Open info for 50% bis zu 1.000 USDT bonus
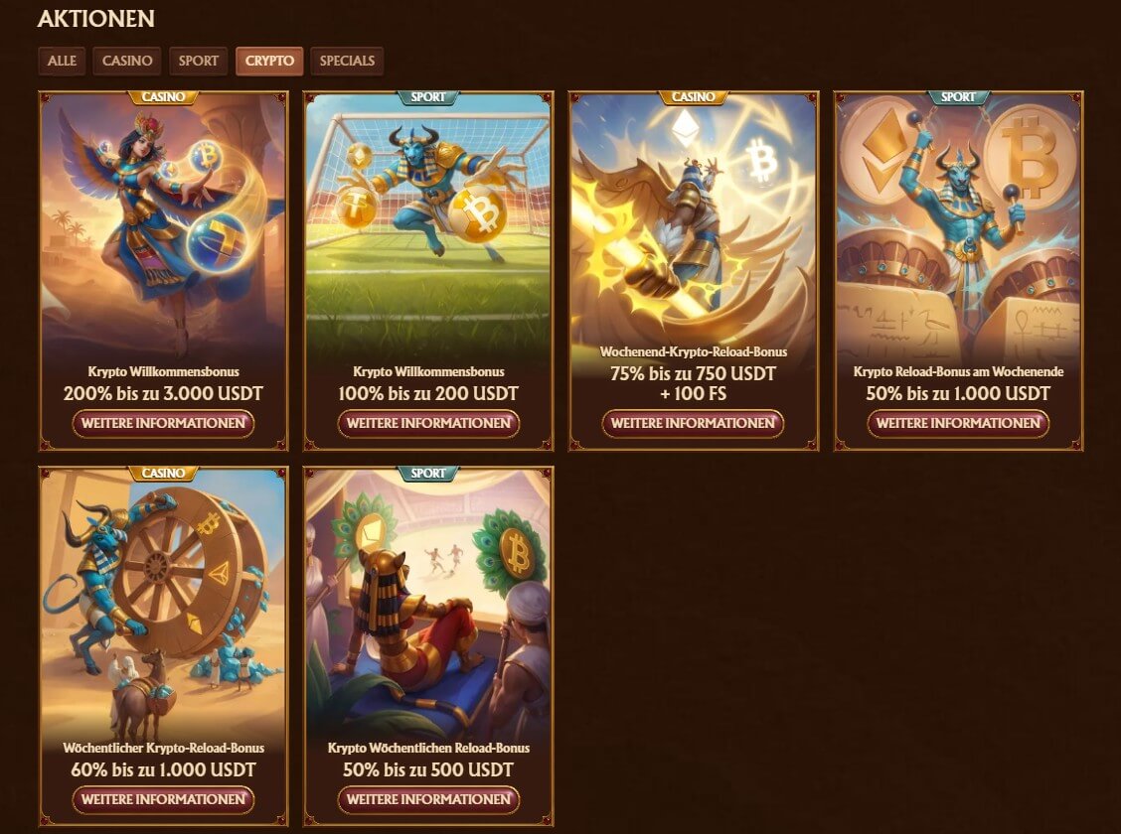Screen dimensions: 1121x834 pos(958,423)
